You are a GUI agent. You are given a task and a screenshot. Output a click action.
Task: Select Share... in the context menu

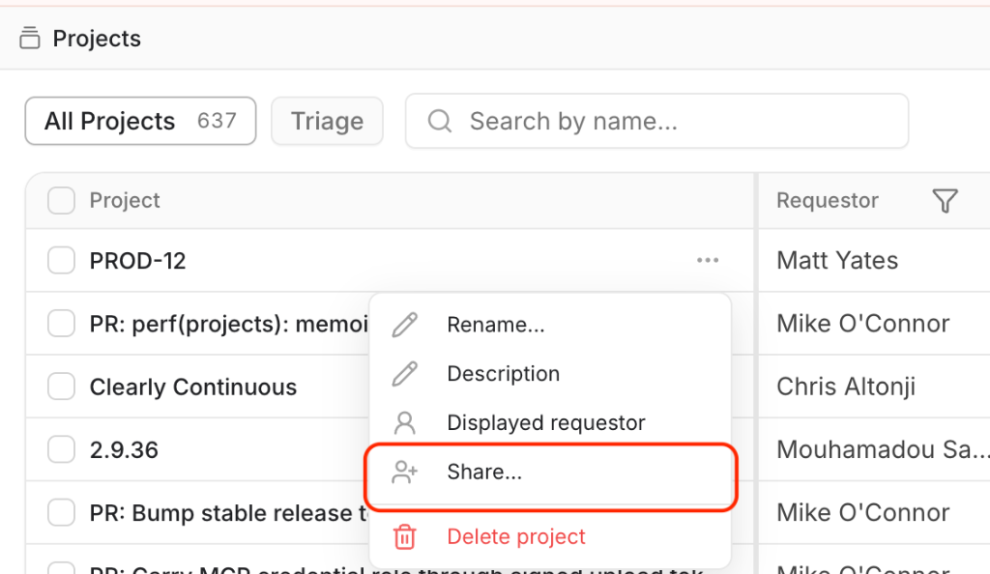550,472
